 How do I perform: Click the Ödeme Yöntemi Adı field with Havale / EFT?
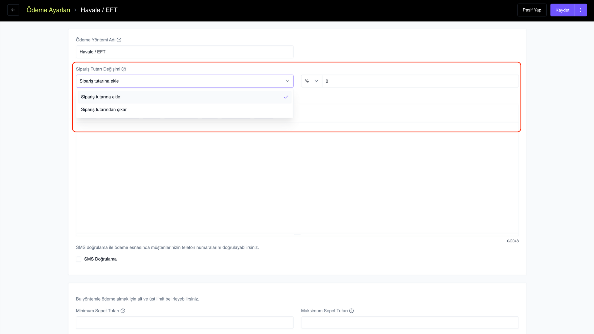coord(184,52)
